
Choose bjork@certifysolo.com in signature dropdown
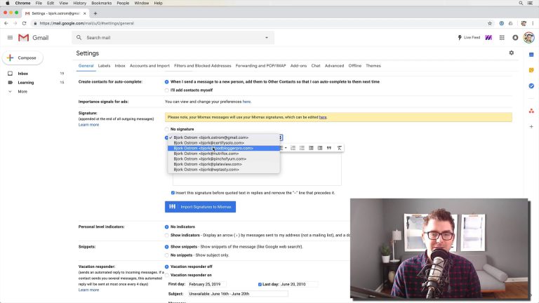tap(224, 142)
